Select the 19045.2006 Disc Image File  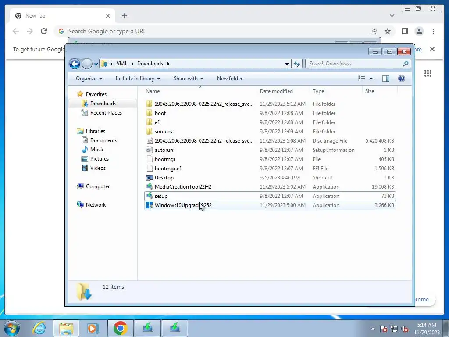tap(270, 141)
